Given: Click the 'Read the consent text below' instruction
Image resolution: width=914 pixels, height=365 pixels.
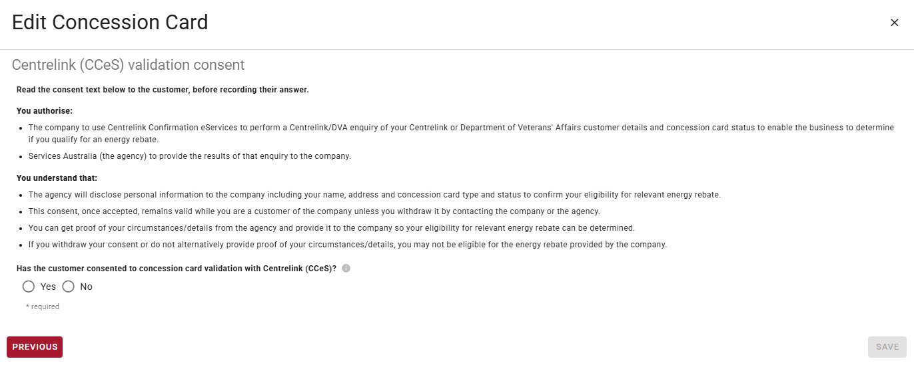Looking at the screenshot, I should (163, 90).
